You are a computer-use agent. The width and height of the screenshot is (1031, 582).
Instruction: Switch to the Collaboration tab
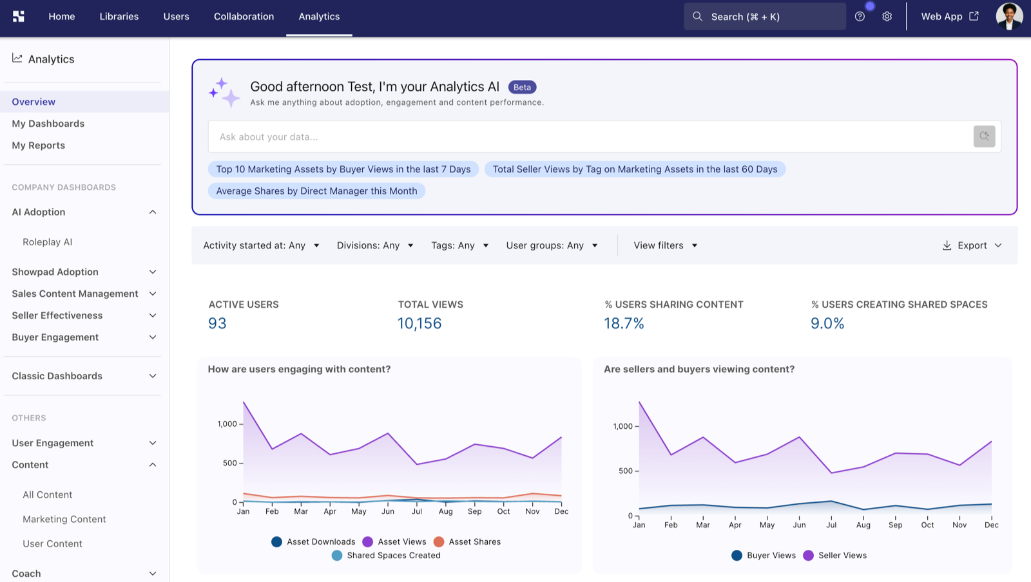point(244,17)
